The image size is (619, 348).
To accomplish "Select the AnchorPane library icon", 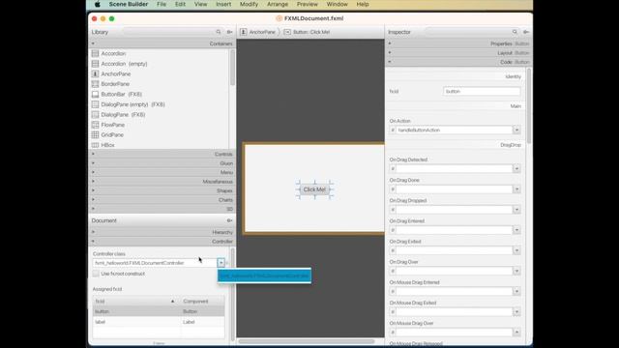I will pyautogui.click(x=95, y=73).
